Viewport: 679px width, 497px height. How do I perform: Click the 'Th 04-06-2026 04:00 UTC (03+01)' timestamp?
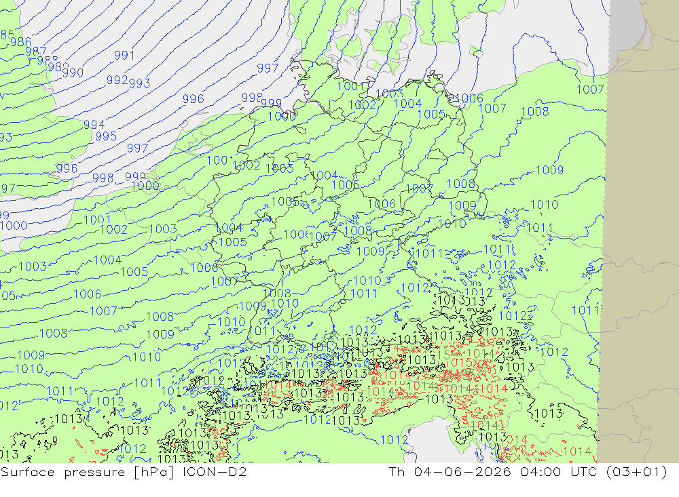528,472
